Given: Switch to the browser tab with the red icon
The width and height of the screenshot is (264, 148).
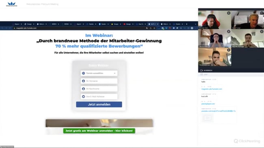Looking at the screenshot, I should click(x=129, y=24).
